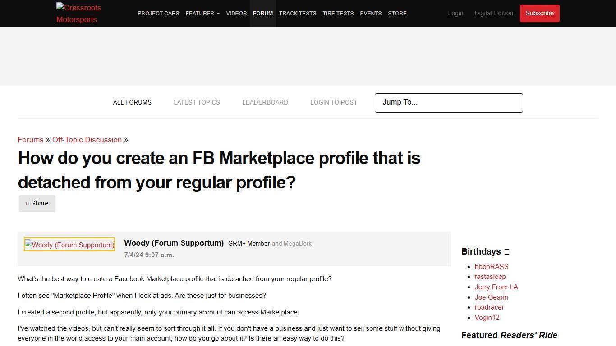Expand the Off-Topic Discussion breadcrumb menu
Screen dimensions: 616x346
[87, 140]
